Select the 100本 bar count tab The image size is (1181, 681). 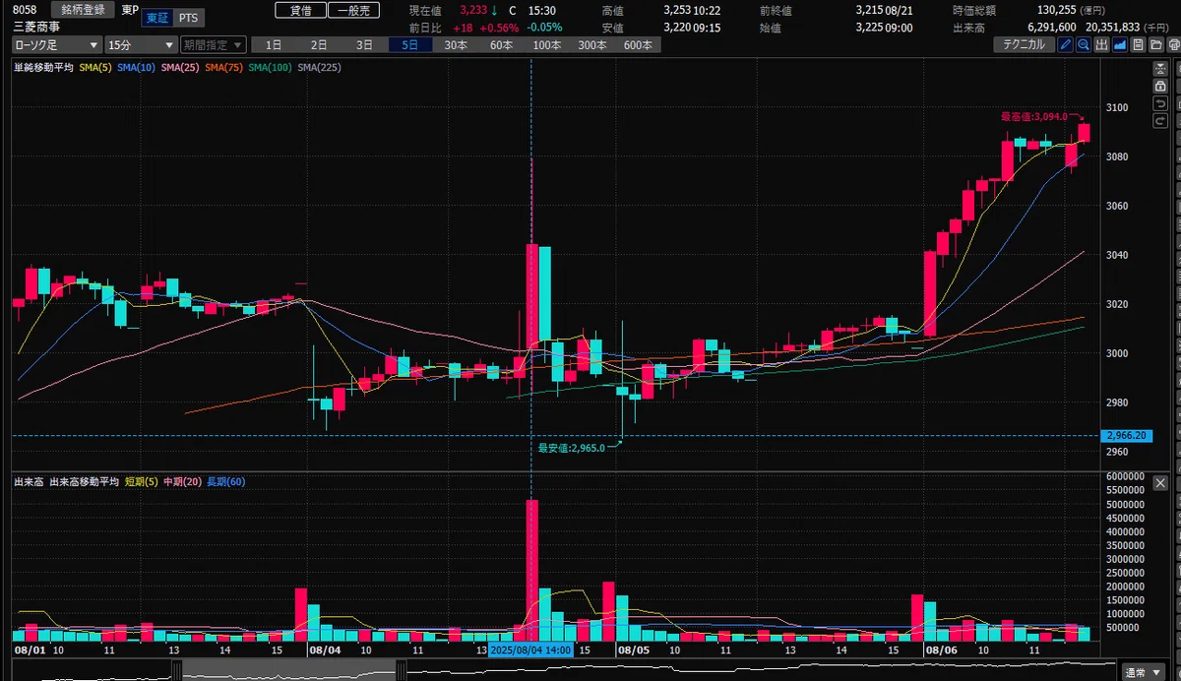point(547,45)
